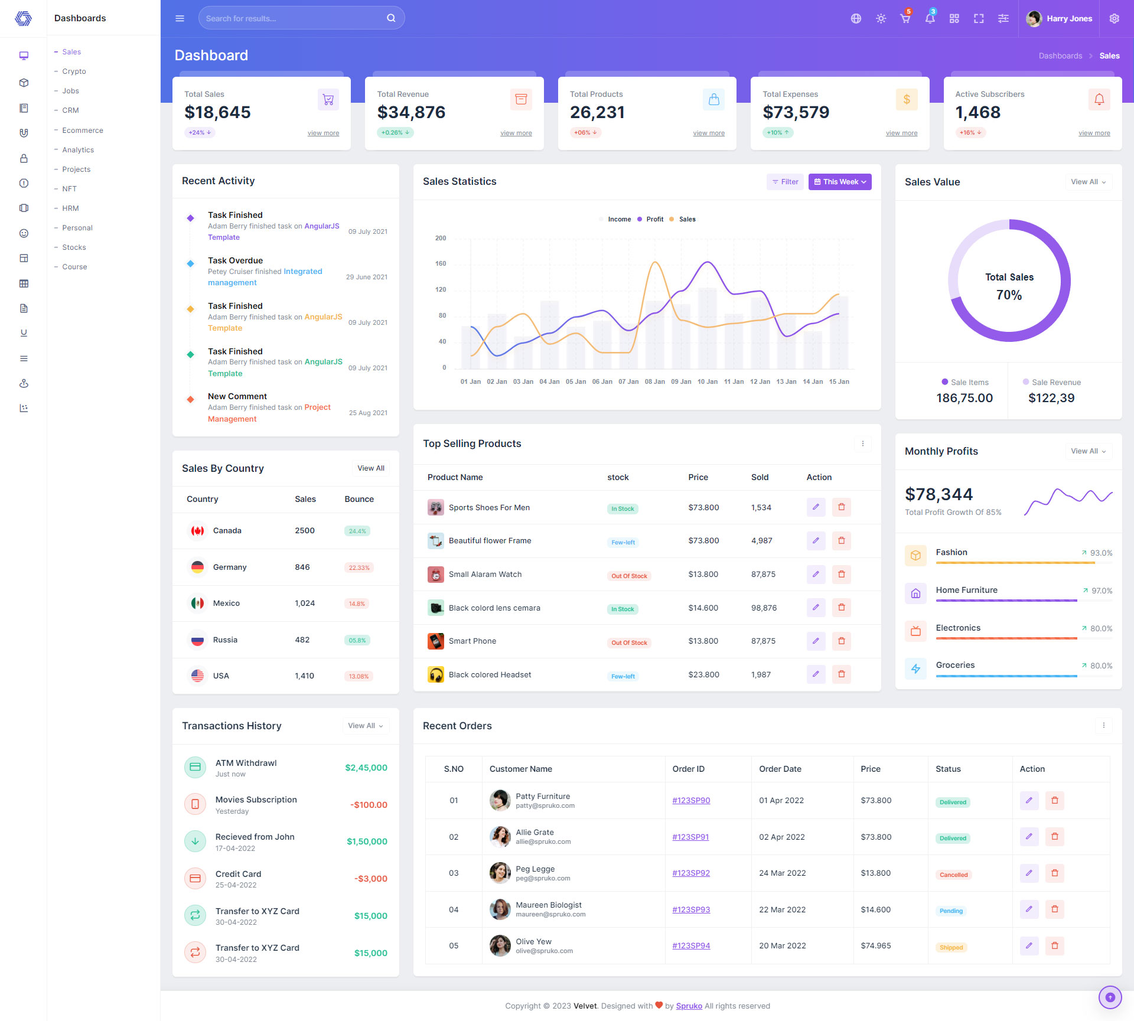Toggle sidebar with hamburger menu icon
The width and height of the screenshot is (1134, 1021).
(180, 18)
